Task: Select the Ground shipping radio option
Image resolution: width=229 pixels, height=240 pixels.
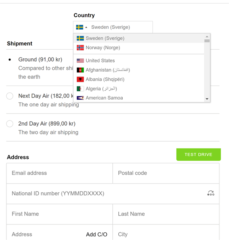Action: point(10,60)
